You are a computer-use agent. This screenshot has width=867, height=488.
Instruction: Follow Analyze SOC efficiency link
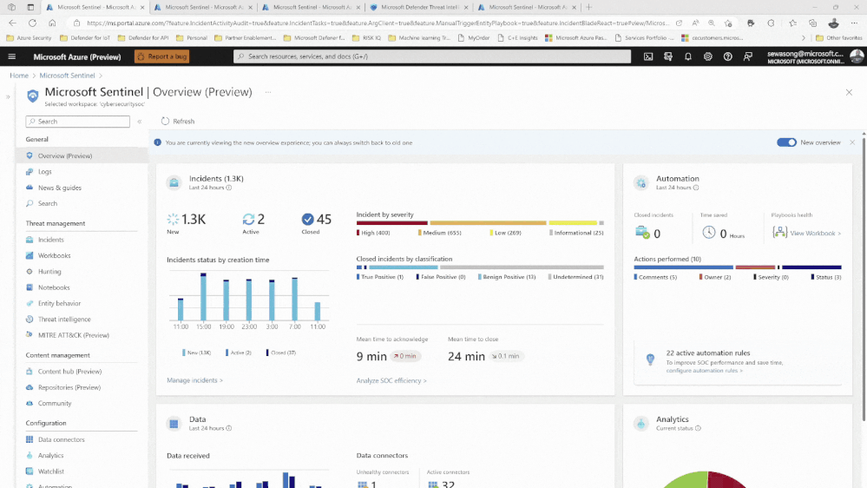(391, 380)
